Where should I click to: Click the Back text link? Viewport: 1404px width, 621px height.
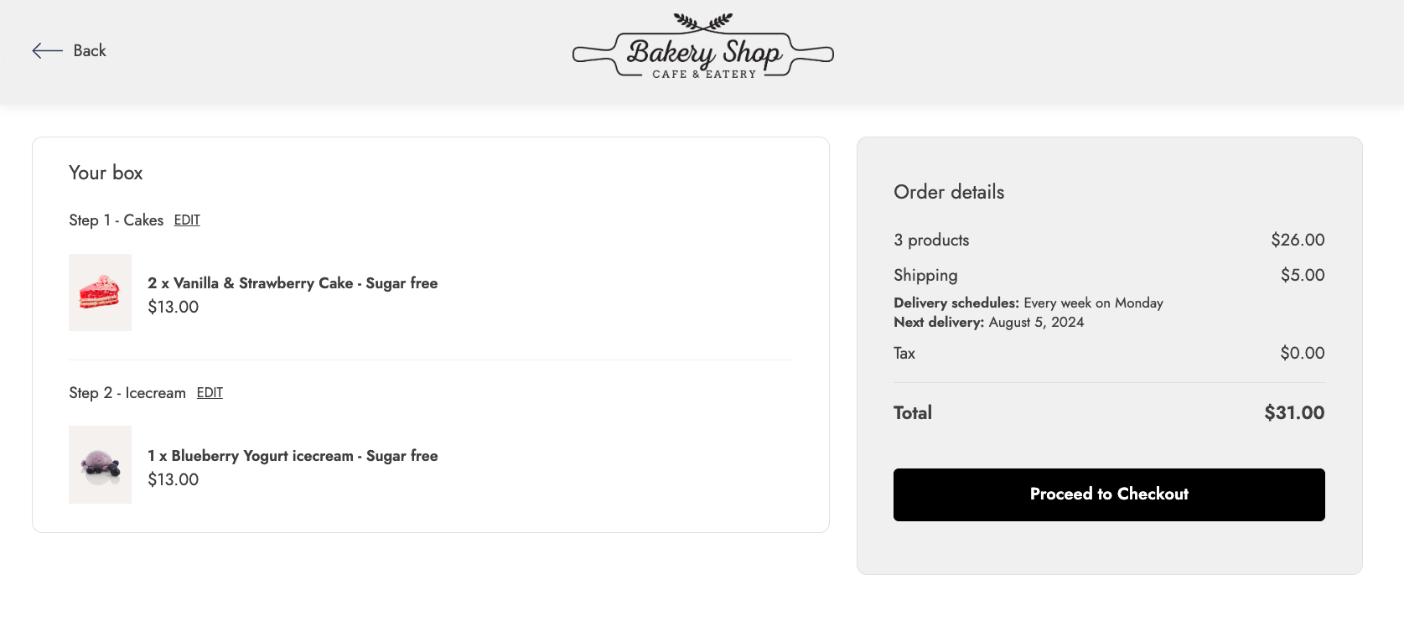pos(90,51)
